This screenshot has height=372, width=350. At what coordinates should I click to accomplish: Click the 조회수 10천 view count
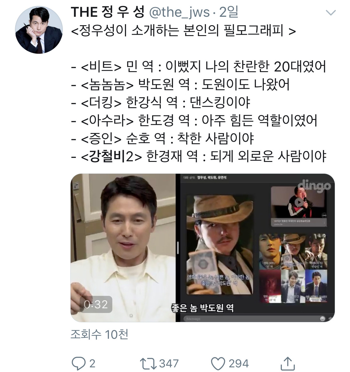tap(100, 334)
